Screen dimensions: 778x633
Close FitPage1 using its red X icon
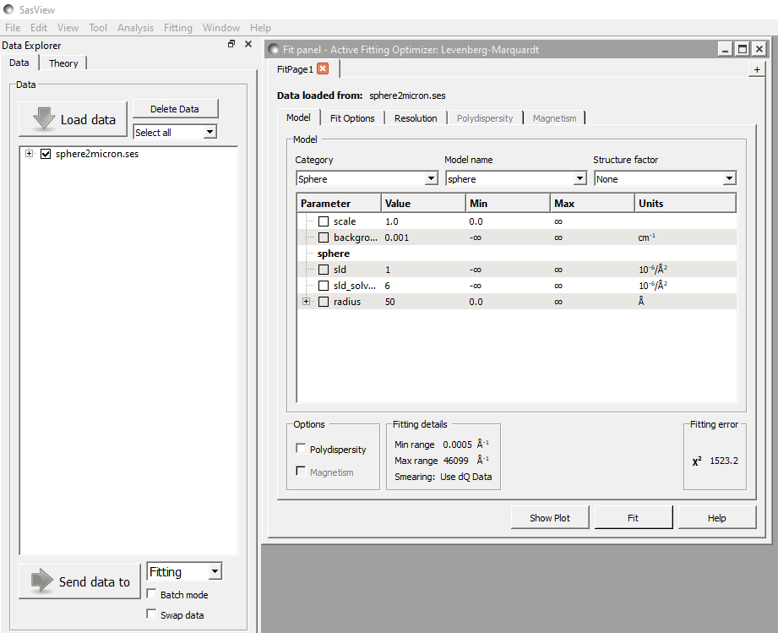pyautogui.click(x=324, y=68)
